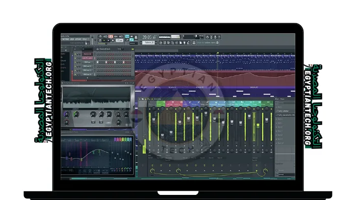356x200 pixels.
Task: Click the Channel rack title icon
Action: [x=97, y=49]
